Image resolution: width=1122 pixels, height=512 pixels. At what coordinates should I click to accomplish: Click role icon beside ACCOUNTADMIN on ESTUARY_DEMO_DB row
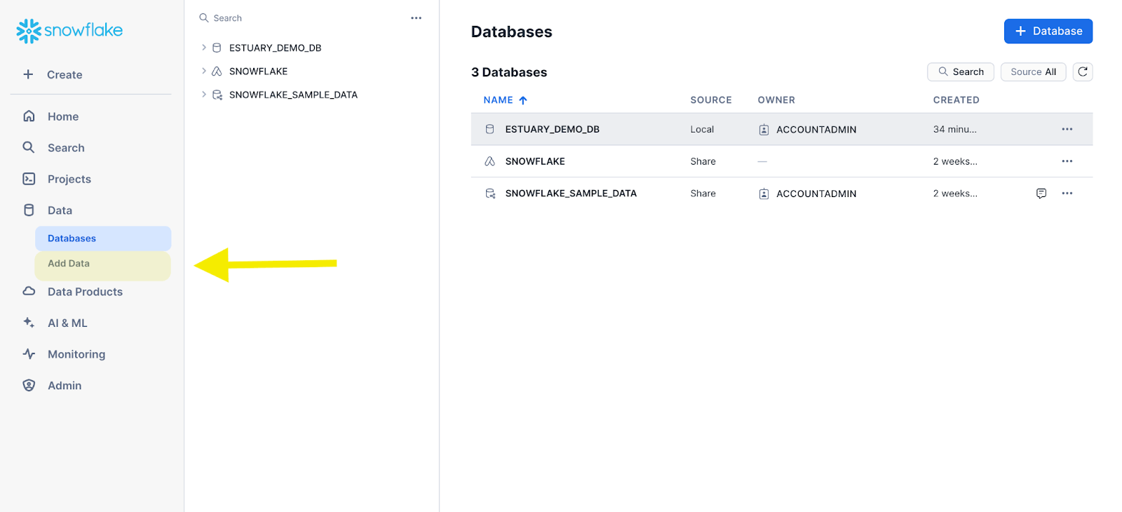tap(764, 130)
